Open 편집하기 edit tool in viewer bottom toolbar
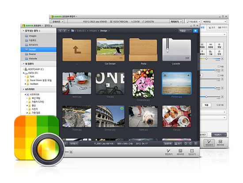 pos(169,152)
